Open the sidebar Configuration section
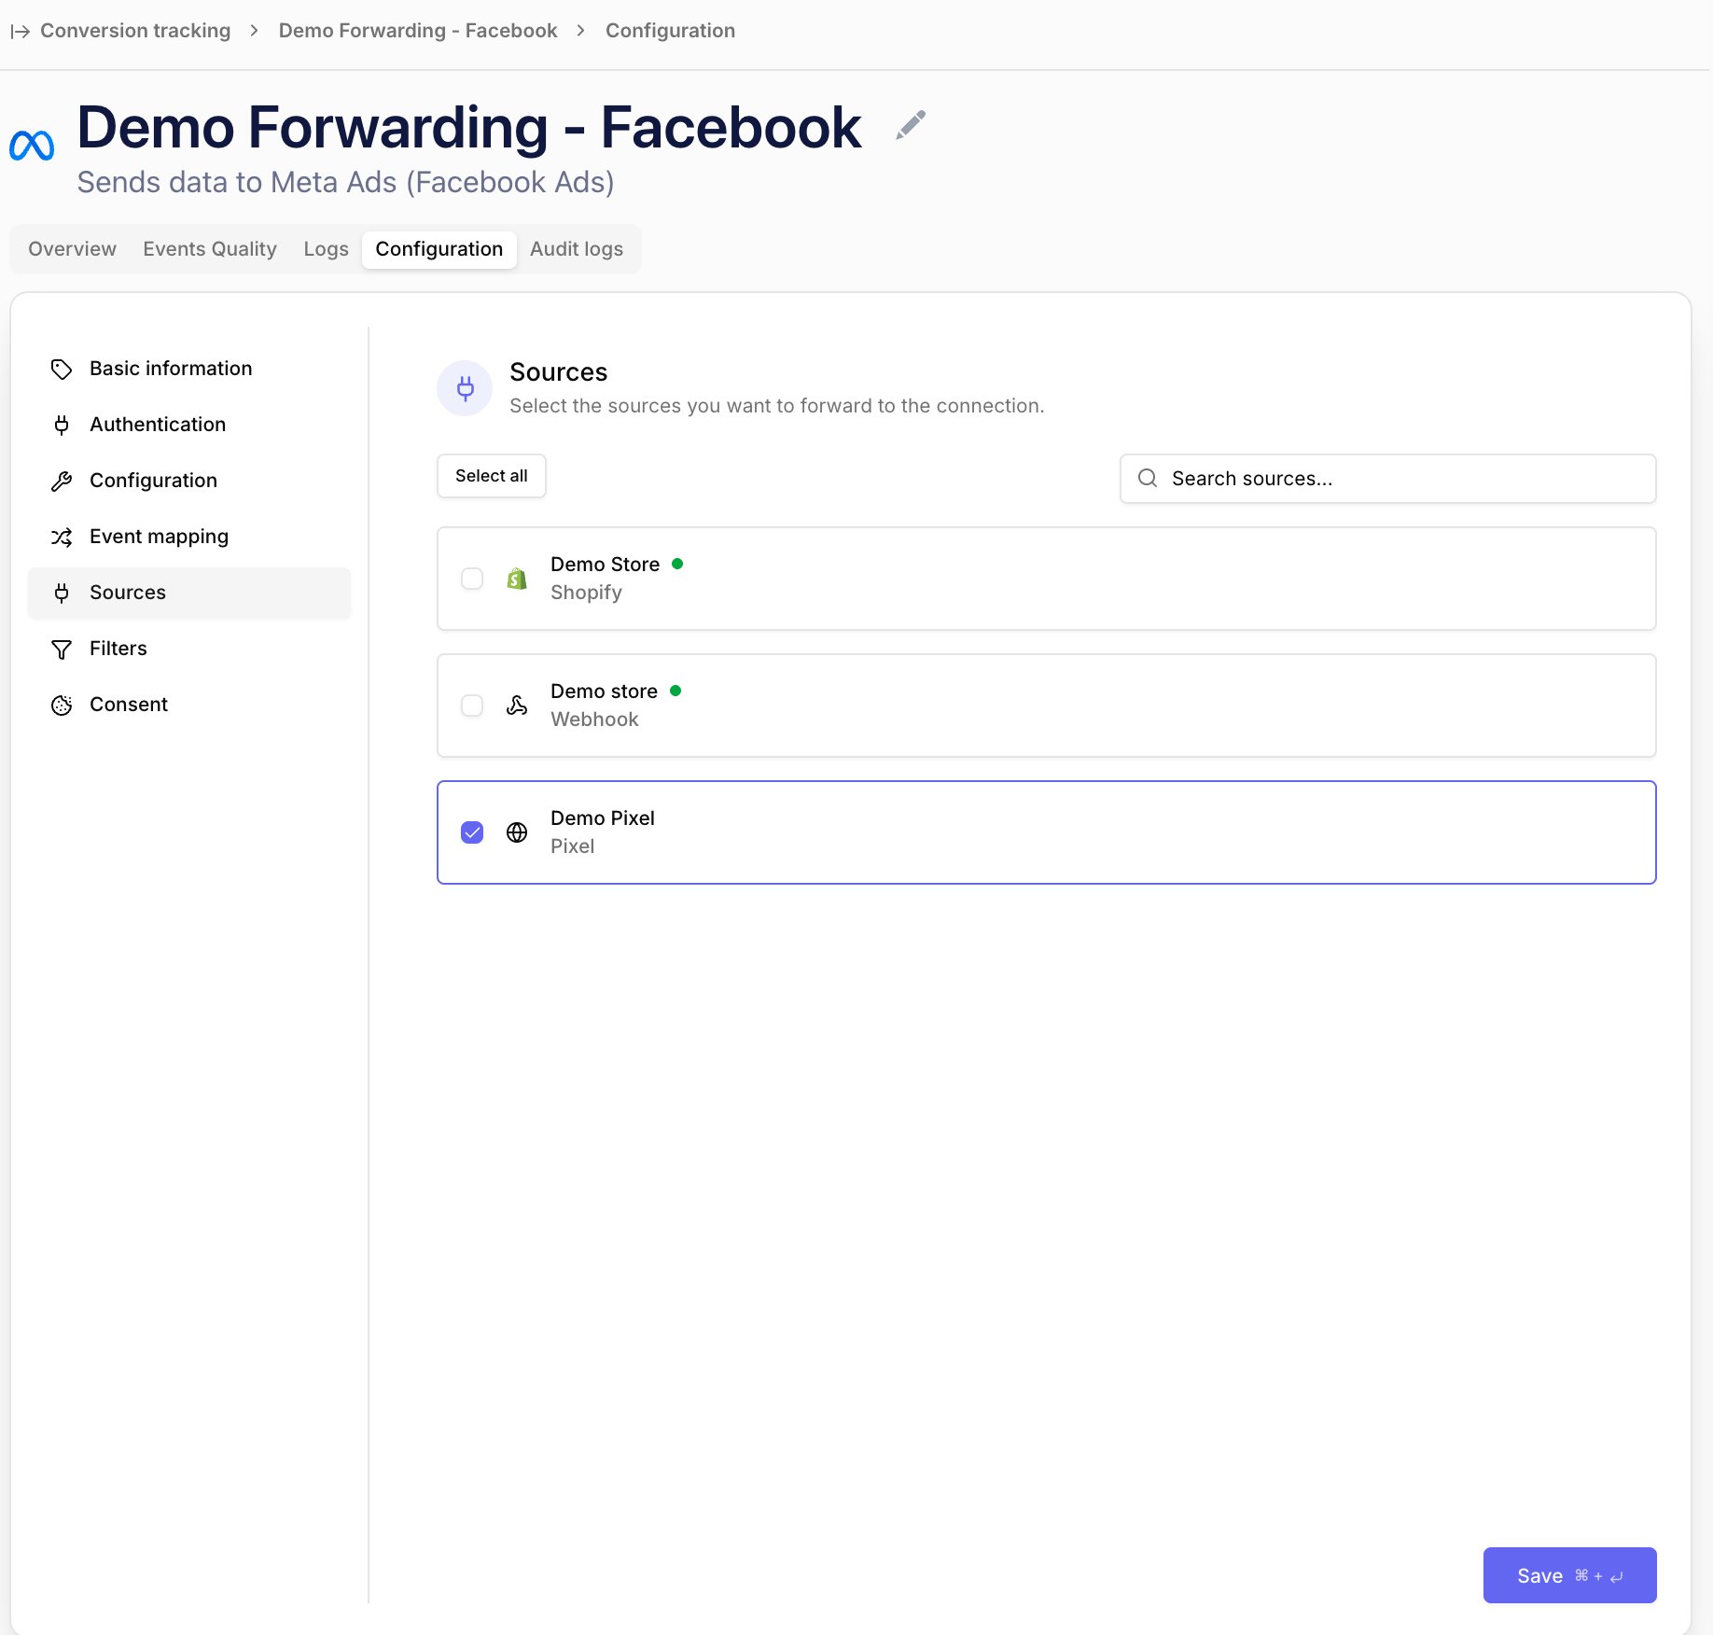 [x=189, y=481]
